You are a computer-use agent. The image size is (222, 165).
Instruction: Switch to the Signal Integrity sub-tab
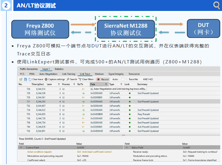[116, 74]
